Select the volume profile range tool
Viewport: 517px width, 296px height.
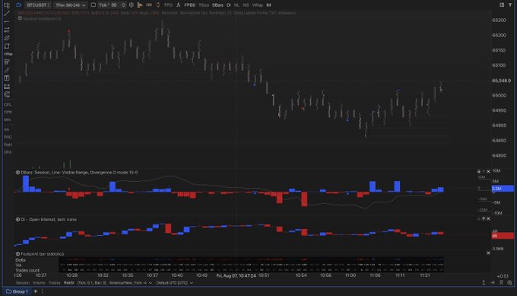[7, 62]
